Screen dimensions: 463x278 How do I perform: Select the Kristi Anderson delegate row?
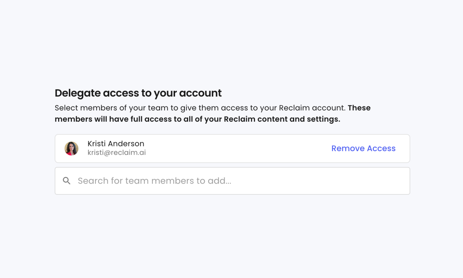point(232,149)
